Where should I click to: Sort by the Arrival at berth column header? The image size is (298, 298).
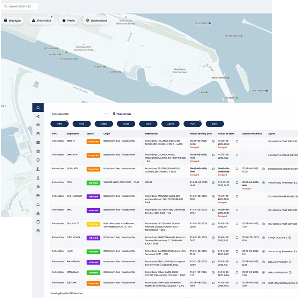226,134
